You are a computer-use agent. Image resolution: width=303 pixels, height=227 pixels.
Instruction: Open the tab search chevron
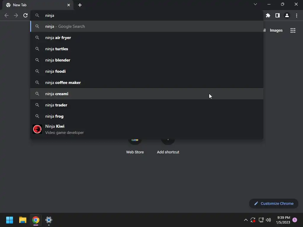pos(255,4)
